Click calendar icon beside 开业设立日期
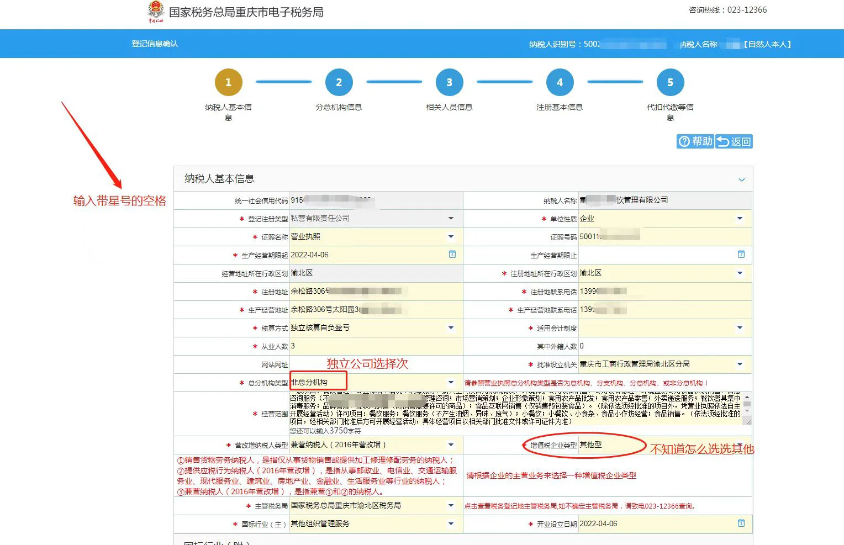Screen dimensions: 844x545 (741, 523)
